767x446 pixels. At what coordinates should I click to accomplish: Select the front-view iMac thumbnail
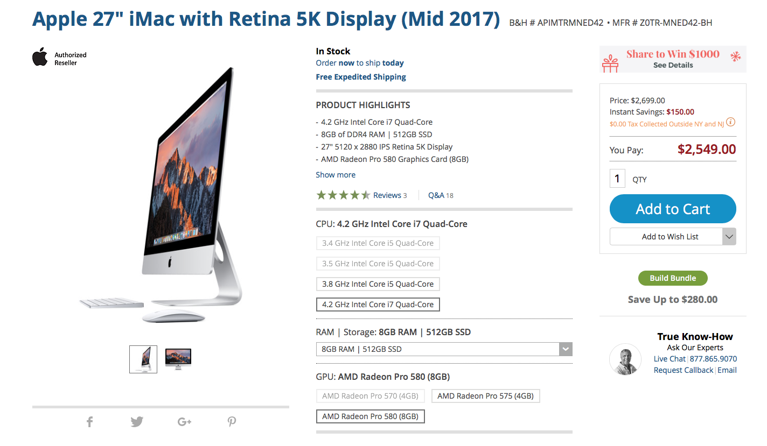(x=178, y=359)
